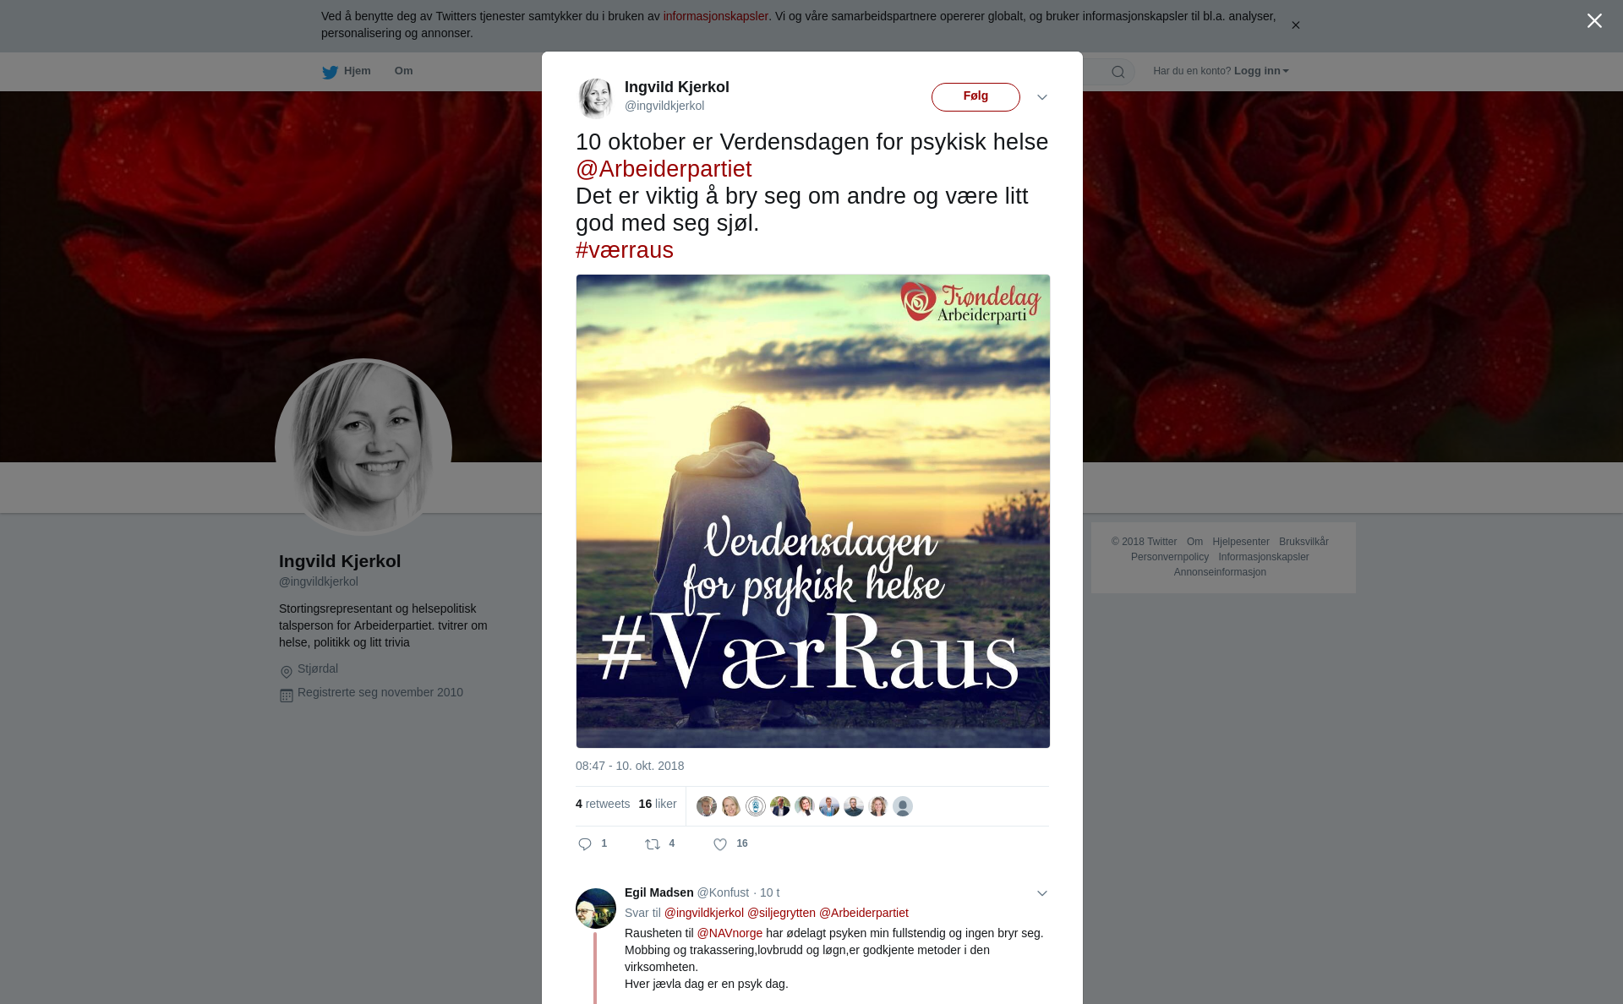Viewport: 1623px width, 1004px height.
Task: View the 16 liker list
Action: pyautogui.click(x=658, y=804)
